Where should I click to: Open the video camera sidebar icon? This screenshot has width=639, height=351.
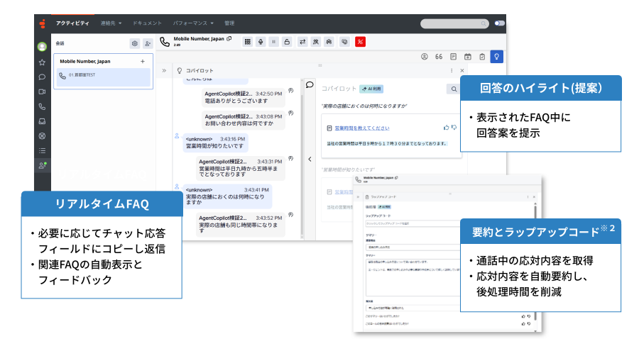coord(42,91)
